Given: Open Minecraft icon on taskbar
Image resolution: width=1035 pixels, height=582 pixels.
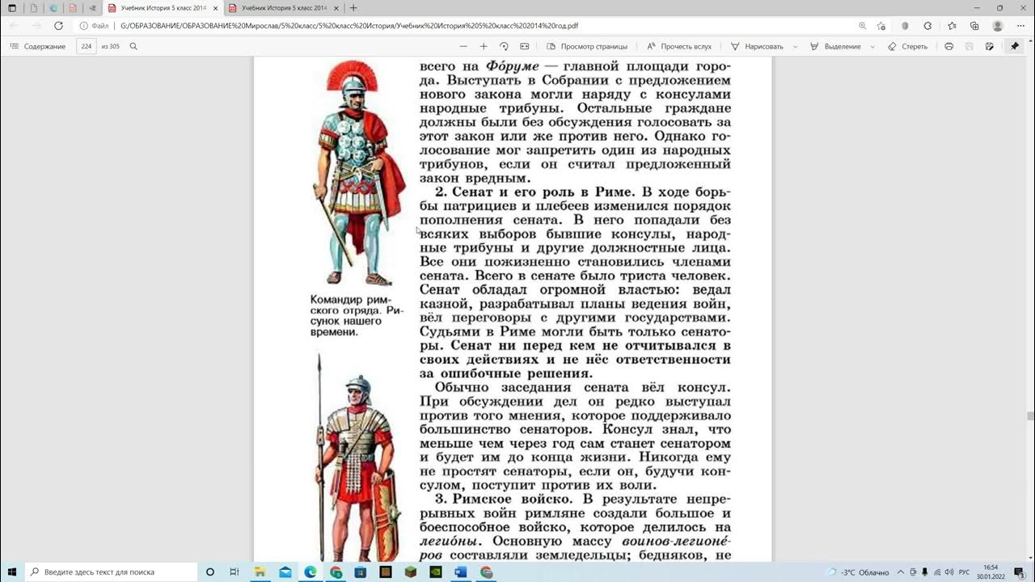Looking at the screenshot, I should tap(411, 571).
